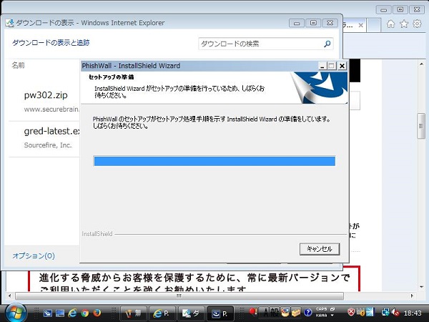This screenshot has width=429, height=322.
Task: Click the tray icon with yellow padlock
Action: click(x=361, y=313)
